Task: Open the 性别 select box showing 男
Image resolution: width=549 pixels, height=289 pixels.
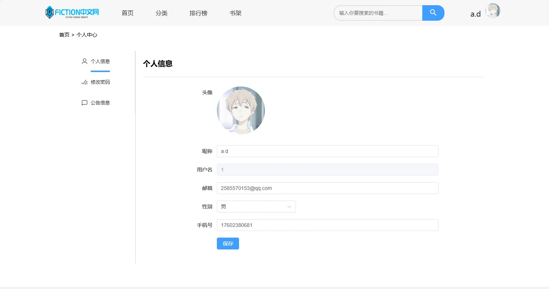Action: pyautogui.click(x=251, y=207)
